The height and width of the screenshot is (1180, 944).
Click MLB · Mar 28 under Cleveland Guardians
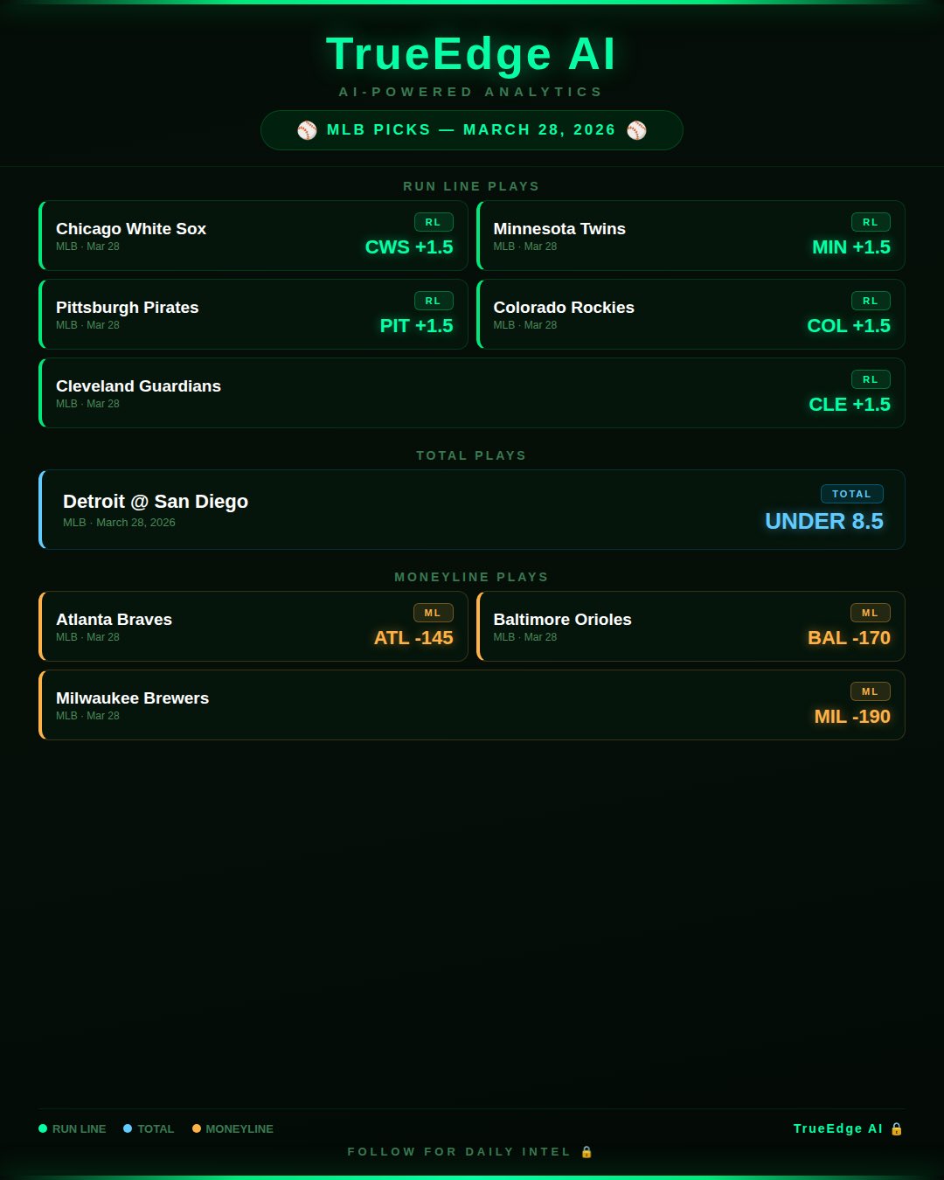[x=87, y=404]
